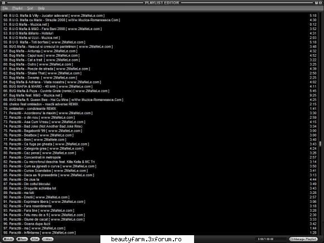Image resolution: width=324 pixels, height=243 pixels.
Task: Select track 77 Parazitii - Bem
Action: tap(159, 140)
